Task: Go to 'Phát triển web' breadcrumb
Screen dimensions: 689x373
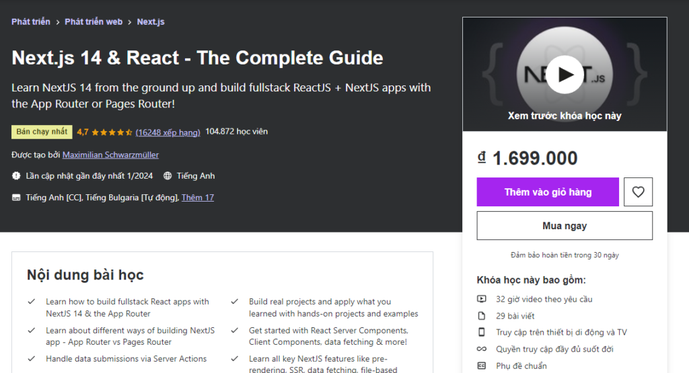Action: point(94,22)
